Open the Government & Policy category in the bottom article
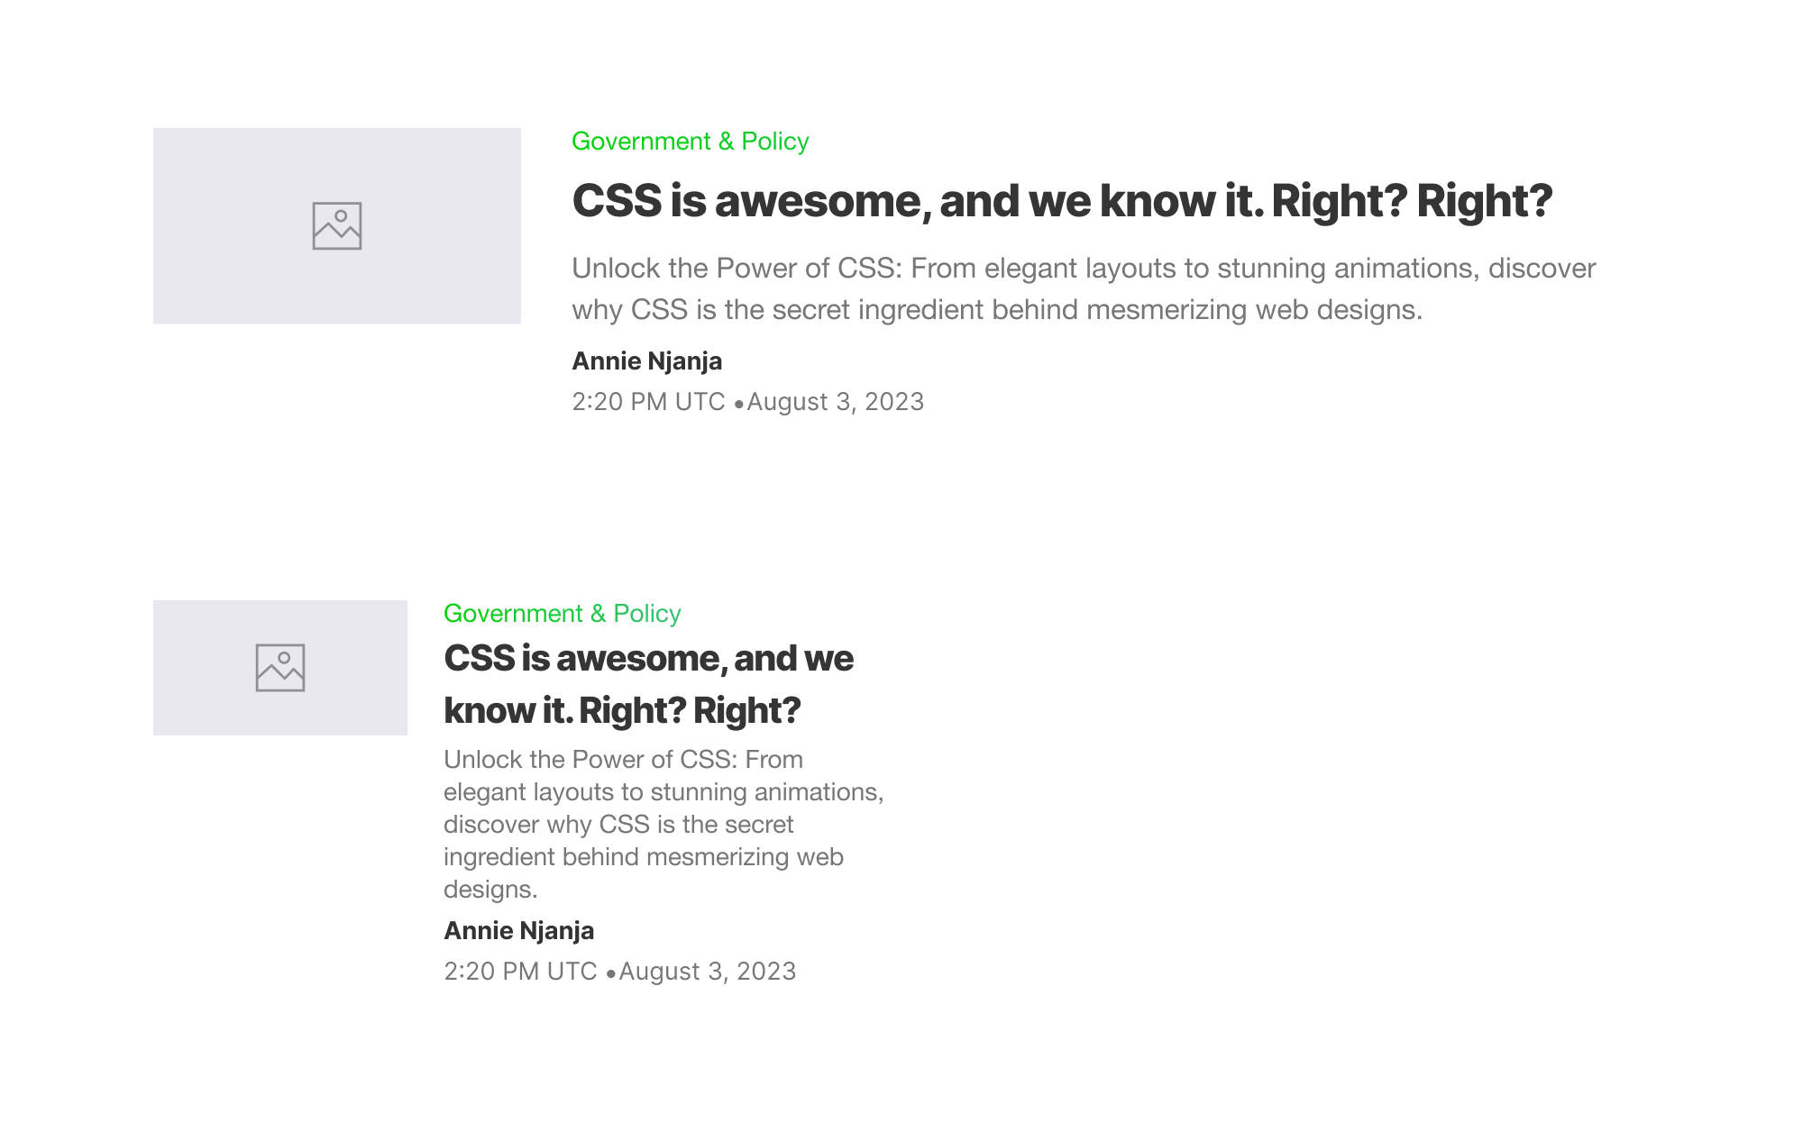1803x1123 pixels. (562, 614)
